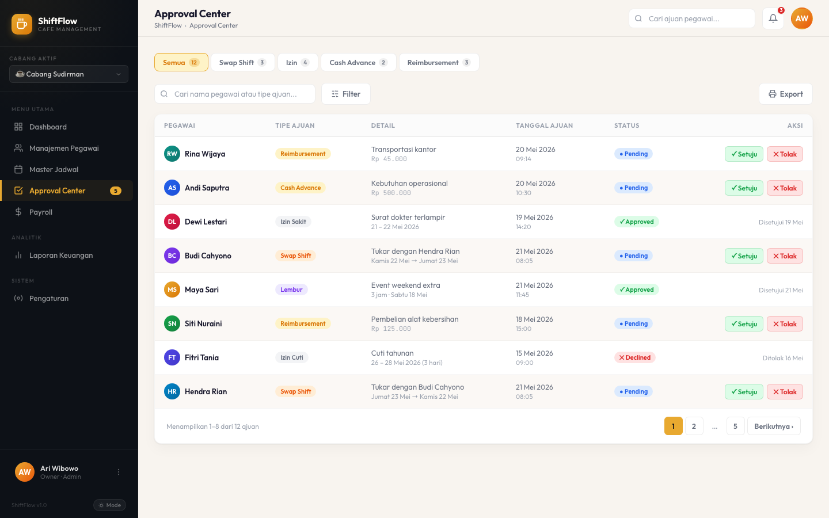Reject Andi Saputra's request with Tolak

click(x=785, y=188)
